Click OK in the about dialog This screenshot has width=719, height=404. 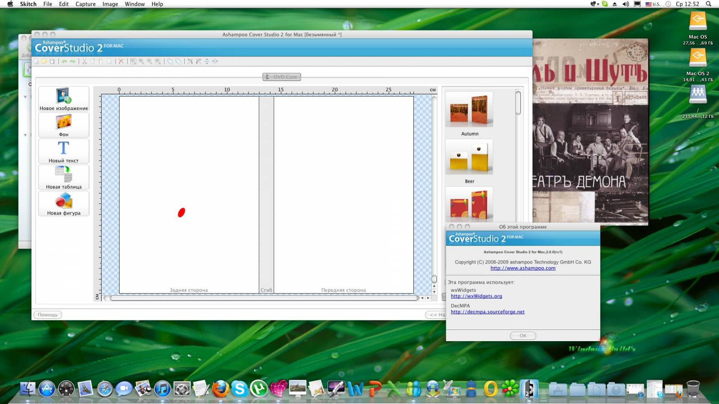click(523, 336)
